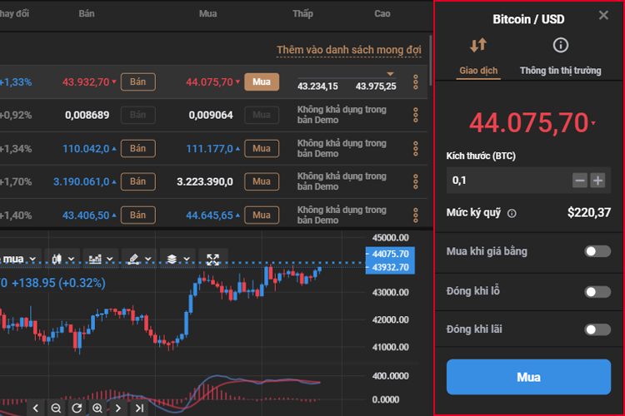Viewport: 625px width, 416px height.
Task: Open more options for the Bitcoin row
Action: pos(416,82)
